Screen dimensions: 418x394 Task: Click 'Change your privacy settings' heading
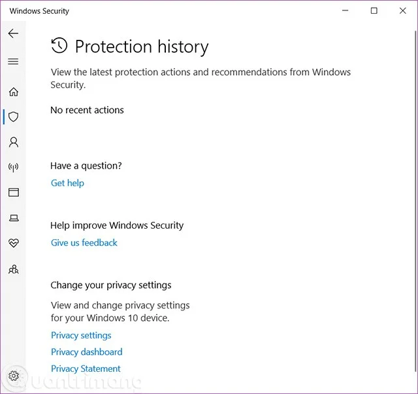111,286
